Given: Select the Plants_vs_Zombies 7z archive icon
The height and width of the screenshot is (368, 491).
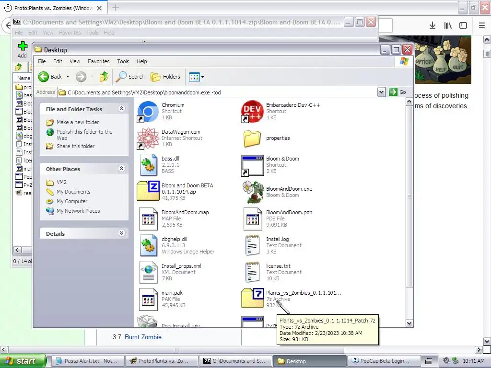Looking at the screenshot, I should pos(252,299).
